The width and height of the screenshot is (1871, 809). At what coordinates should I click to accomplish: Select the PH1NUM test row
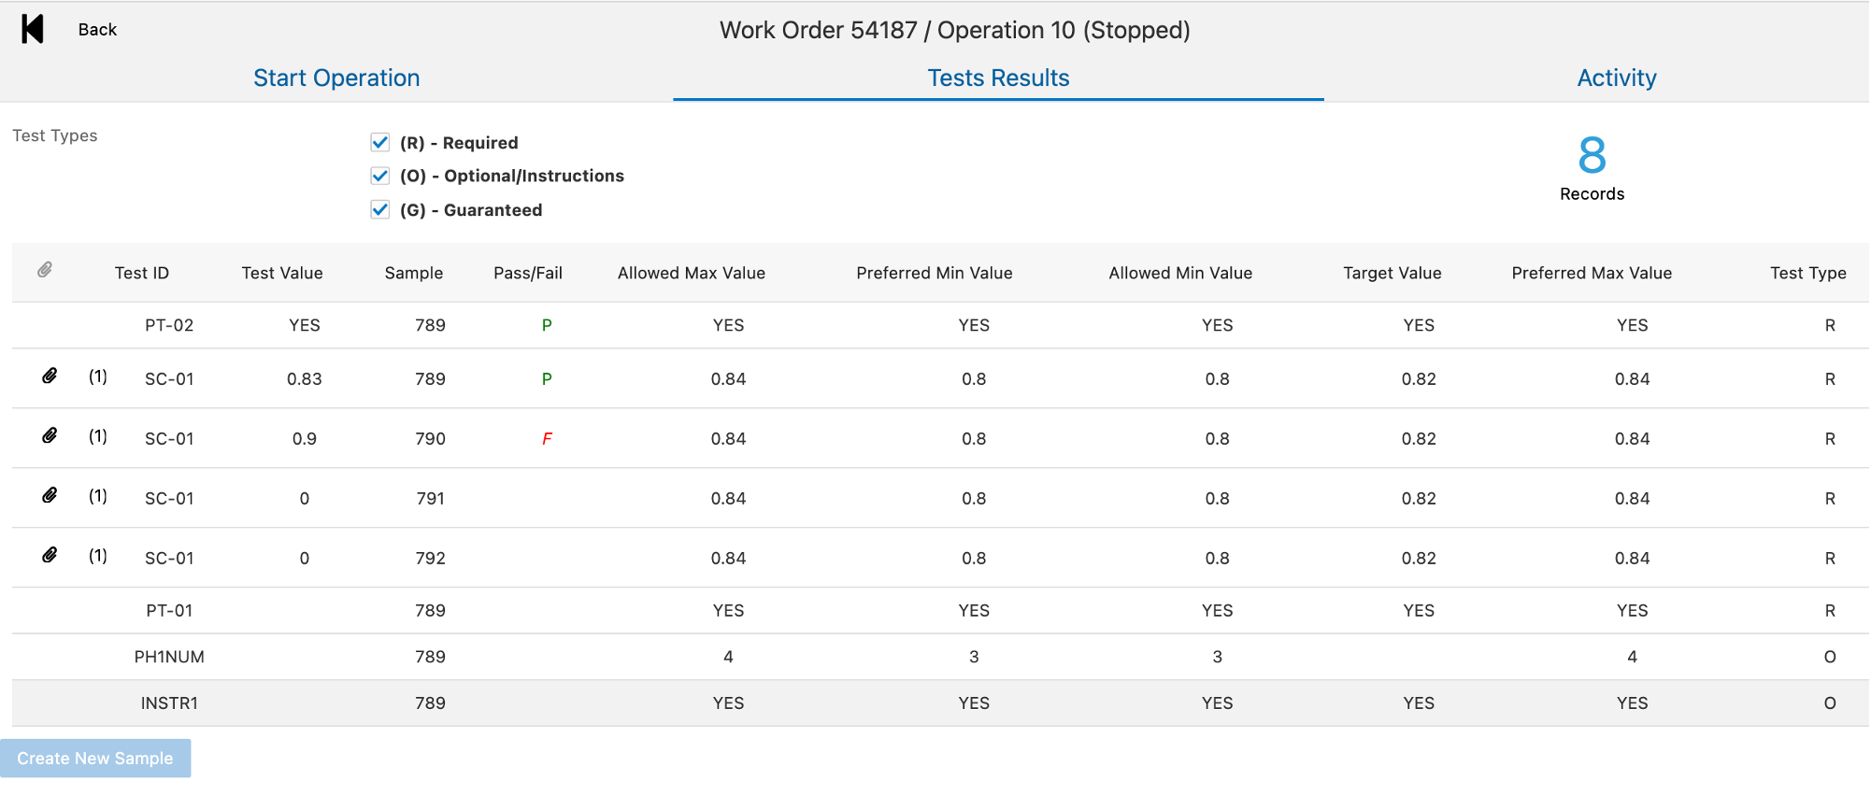[169, 657]
